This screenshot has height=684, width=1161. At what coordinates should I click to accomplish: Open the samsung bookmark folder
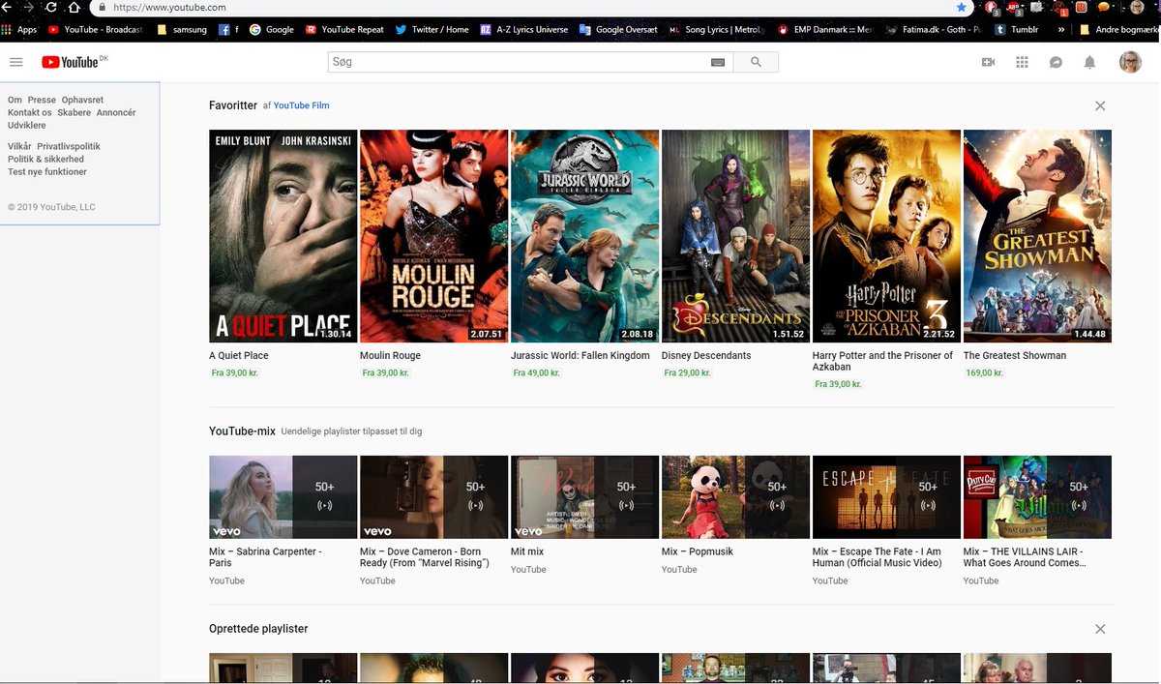(181, 29)
